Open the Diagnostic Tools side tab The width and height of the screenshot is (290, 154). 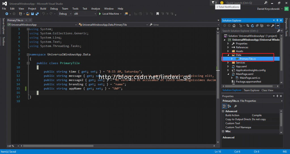(286, 27)
